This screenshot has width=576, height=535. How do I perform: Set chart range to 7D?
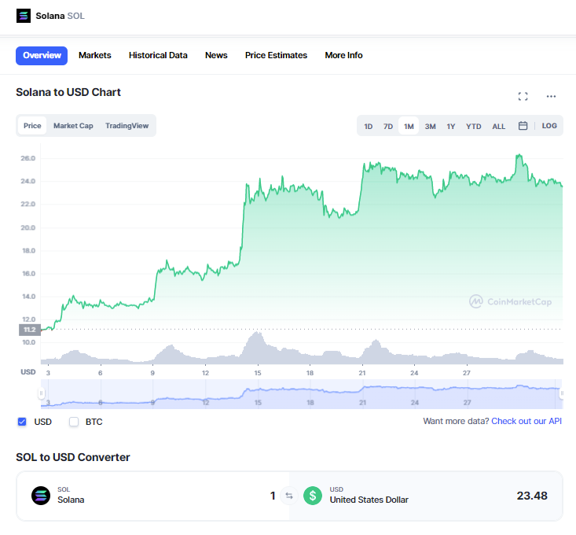388,126
